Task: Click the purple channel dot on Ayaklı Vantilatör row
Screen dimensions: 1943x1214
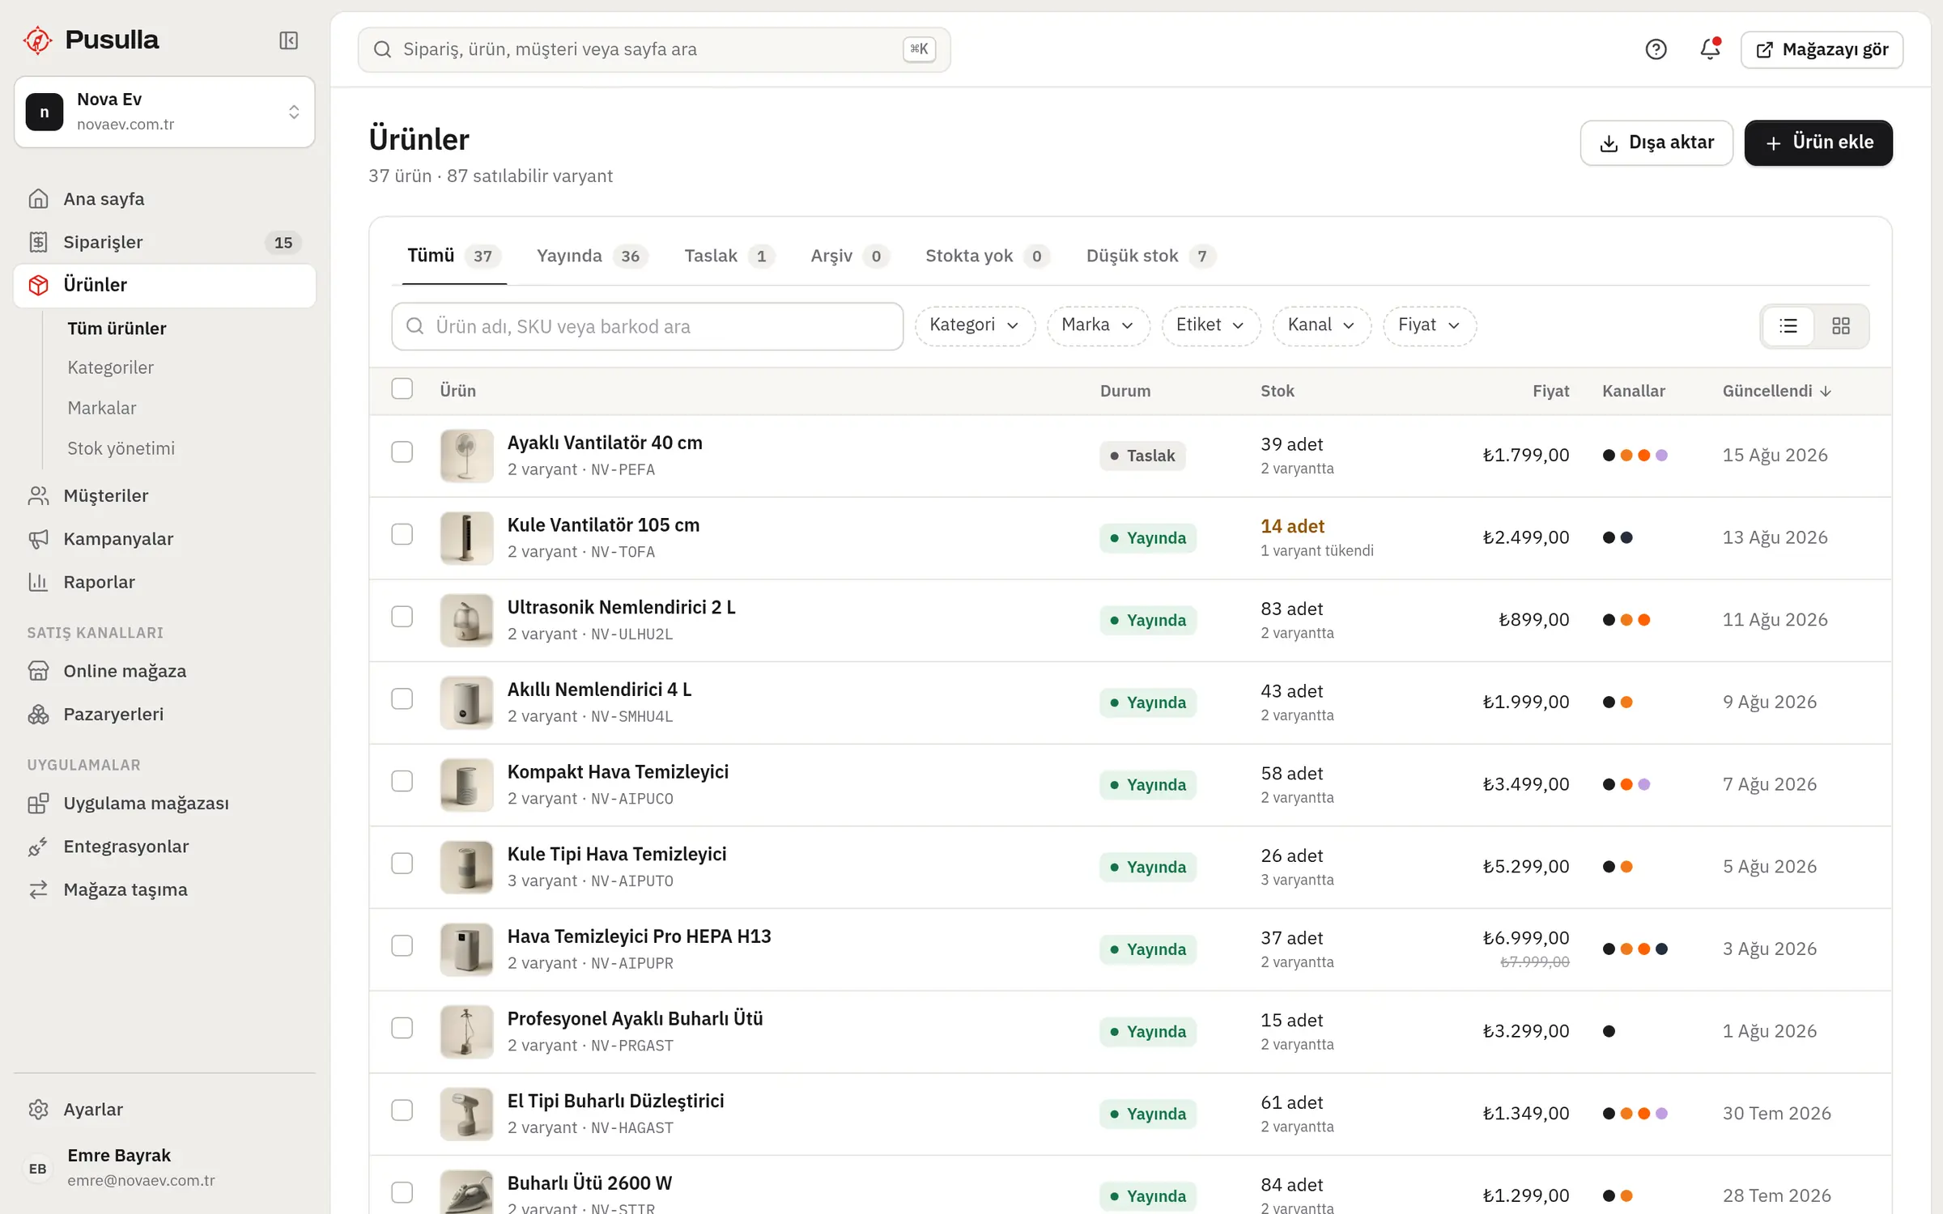Action: point(1662,456)
